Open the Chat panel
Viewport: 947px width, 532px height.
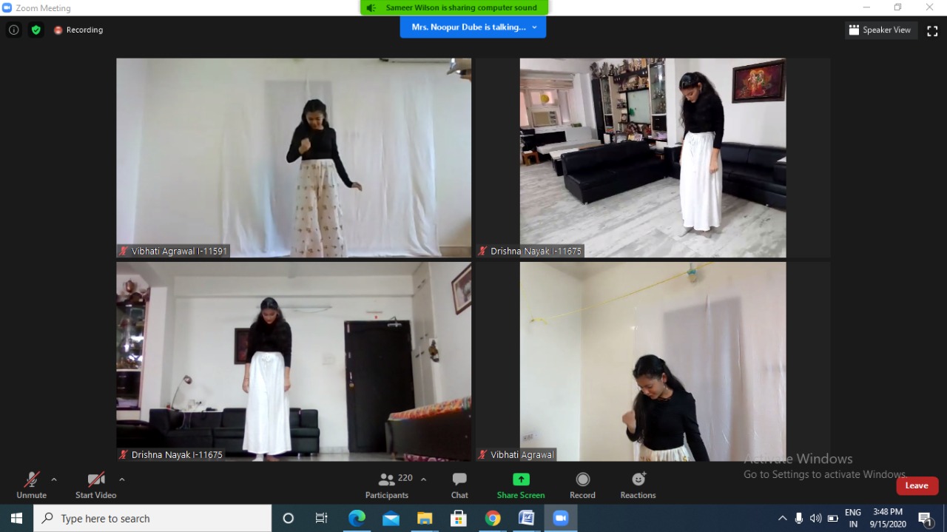459,485
